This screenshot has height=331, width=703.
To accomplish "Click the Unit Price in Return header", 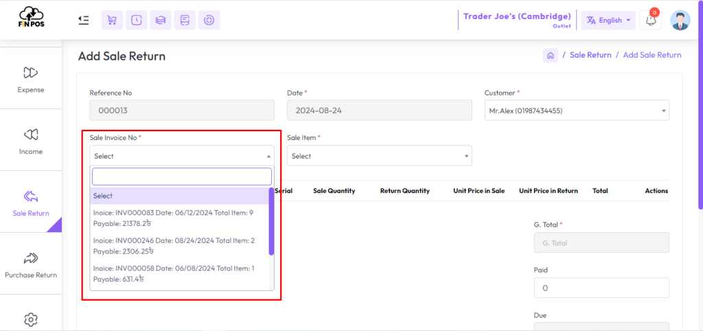I will tap(549, 191).
